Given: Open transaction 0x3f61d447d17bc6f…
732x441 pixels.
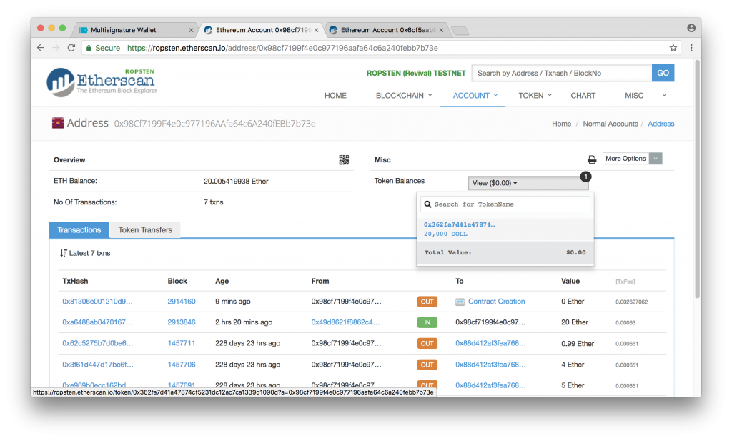Looking at the screenshot, I should coord(97,364).
